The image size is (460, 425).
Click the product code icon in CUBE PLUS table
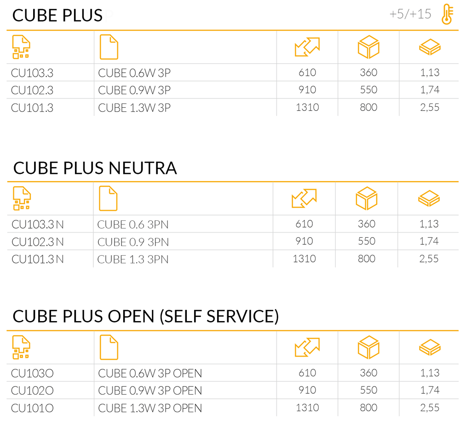(x=21, y=47)
